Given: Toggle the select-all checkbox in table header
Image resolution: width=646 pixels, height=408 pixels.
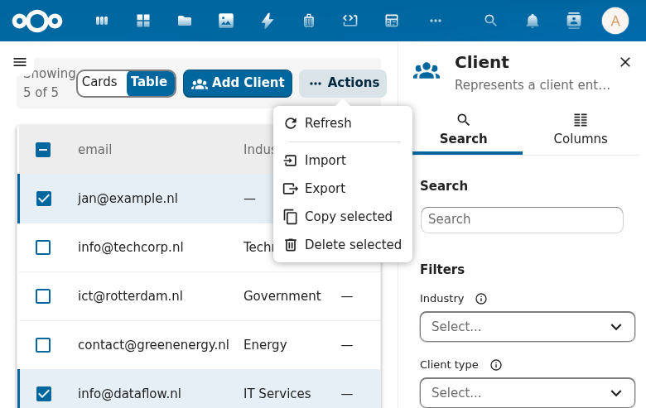Looking at the screenshot, I should (43, 150).
